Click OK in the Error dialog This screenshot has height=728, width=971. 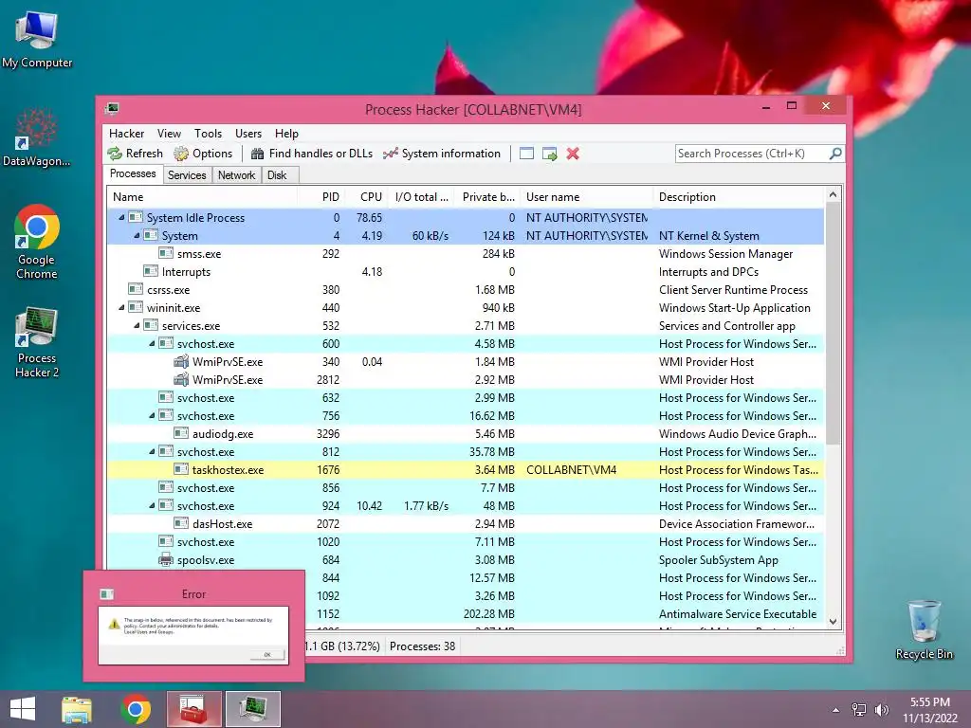pyautogui.click(x=267, y=654)
